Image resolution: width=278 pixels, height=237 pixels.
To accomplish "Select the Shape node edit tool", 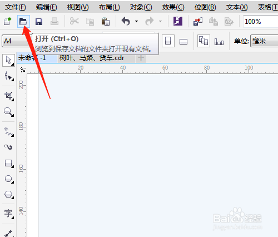I will [x=8, y=76].
